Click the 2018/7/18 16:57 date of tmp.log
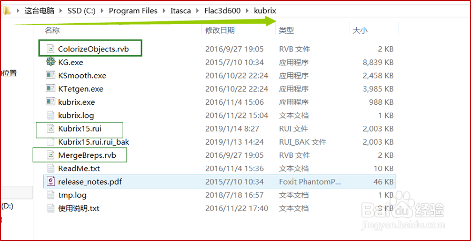 click(x=234, y=195)
